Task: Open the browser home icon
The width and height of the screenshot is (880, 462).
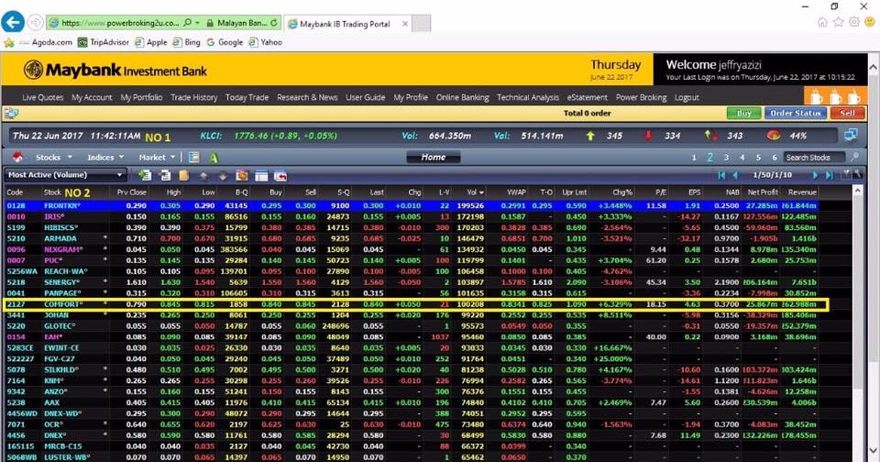Action: pyautogui.click(x=822, y=22)
